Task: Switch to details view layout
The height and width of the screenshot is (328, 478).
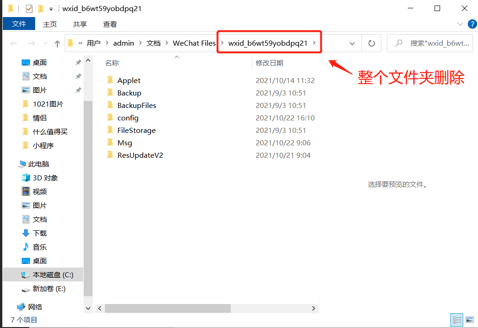Action: pyautogui.click(x=456, y=320)
